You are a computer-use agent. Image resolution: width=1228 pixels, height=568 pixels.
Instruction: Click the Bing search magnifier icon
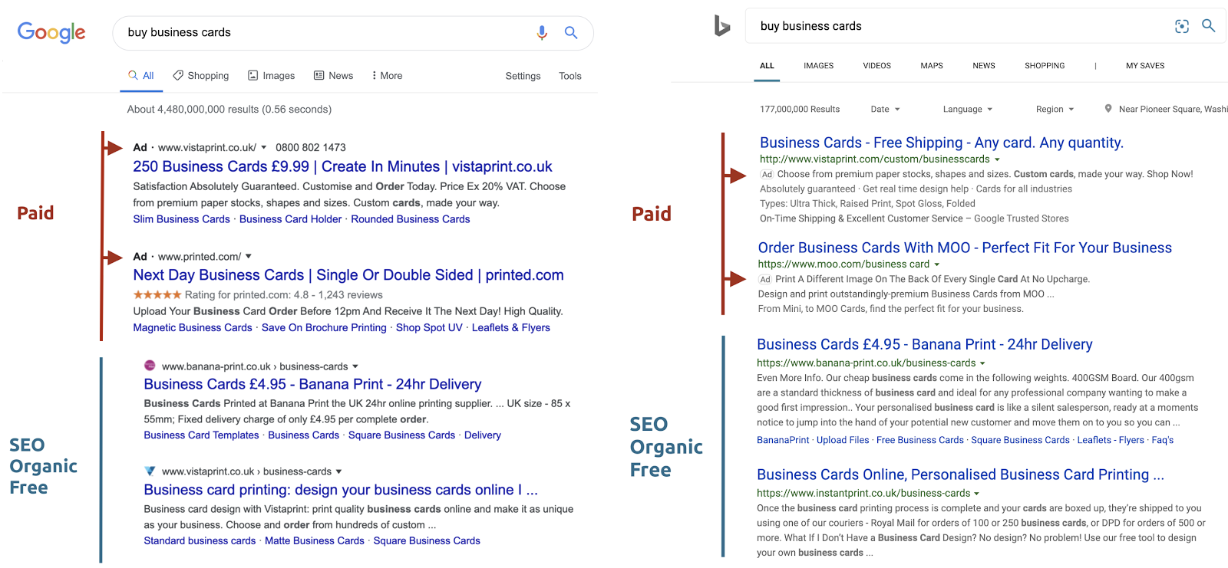click(x=1208, y=25)
